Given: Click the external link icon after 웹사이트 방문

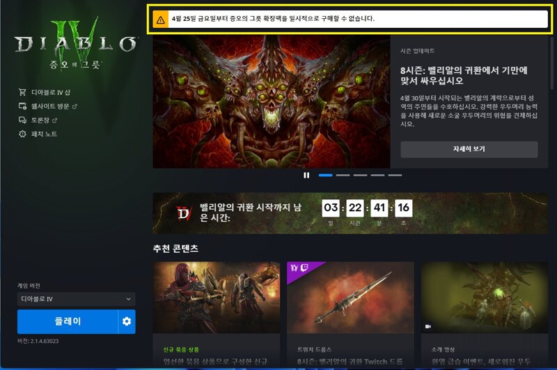Looking at the screenshot, I should [x=74, y=107].
